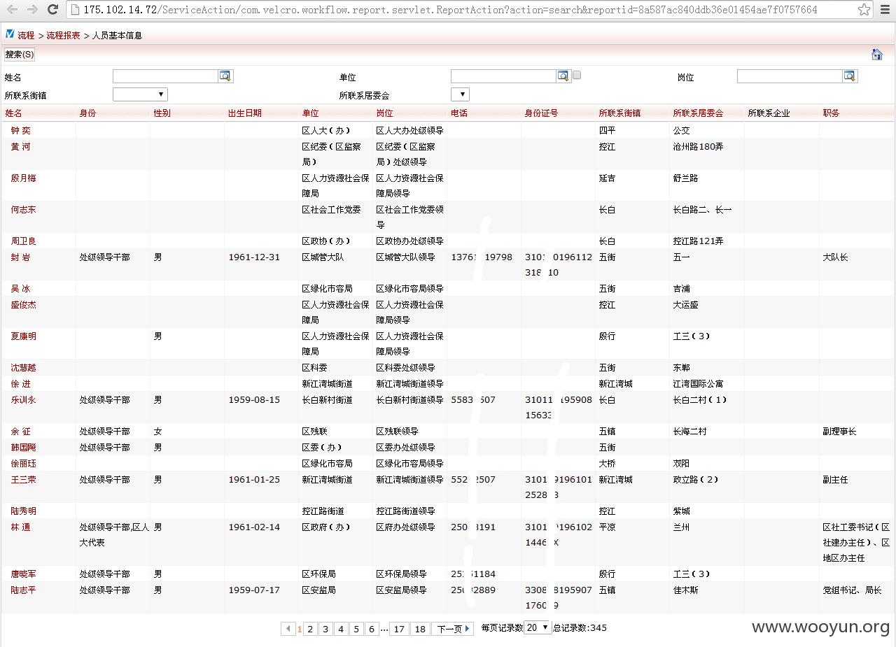
Task: Open the lookup icon beside 单位 field
Action: (563, 76)
